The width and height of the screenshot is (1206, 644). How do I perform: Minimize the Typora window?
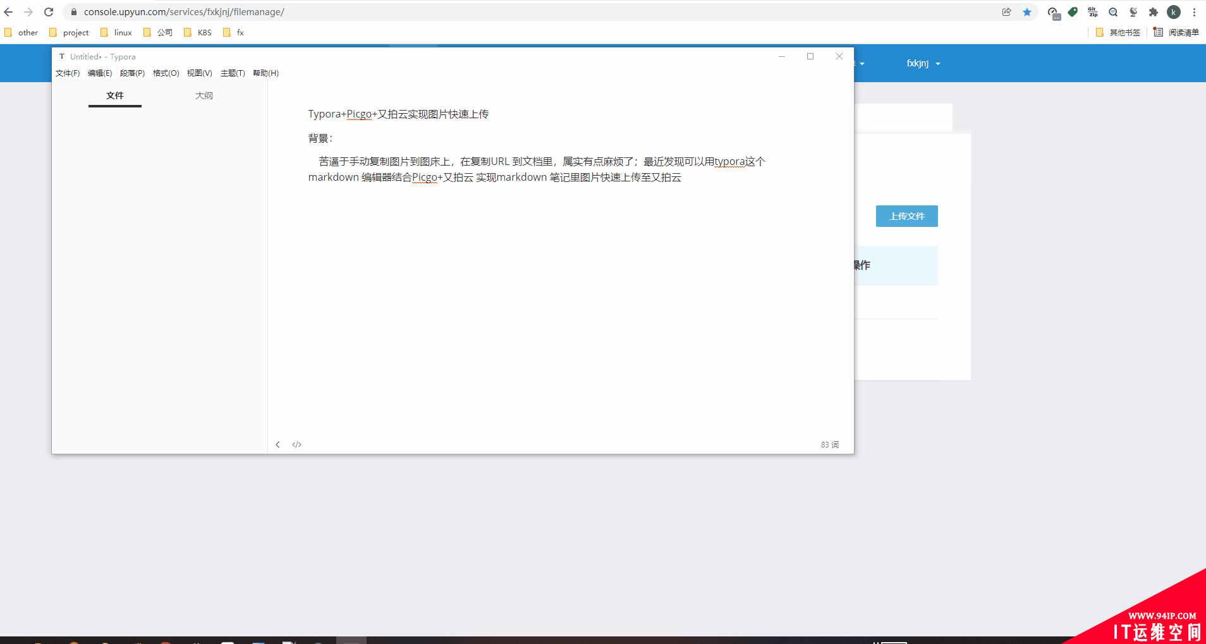click(x=782, y=56)
